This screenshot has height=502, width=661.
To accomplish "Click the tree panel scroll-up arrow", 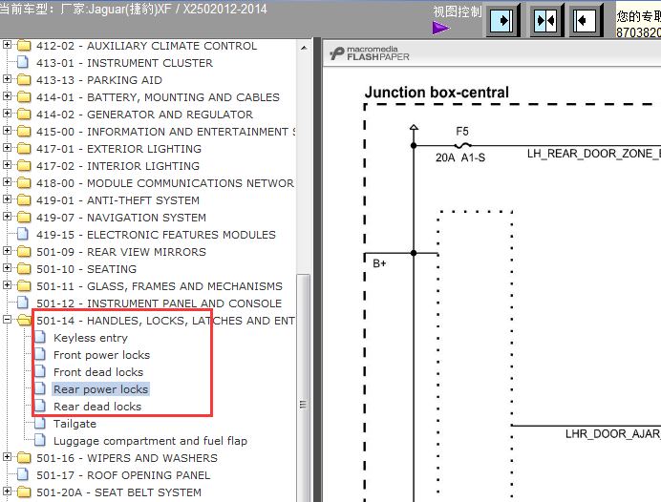I will click(304, 48).
